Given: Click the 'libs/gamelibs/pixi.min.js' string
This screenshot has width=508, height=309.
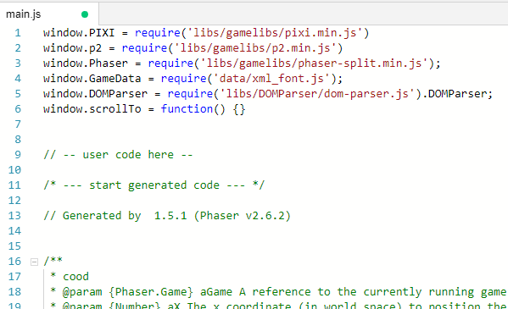Looking at the screenshot, I should point(275,33).
